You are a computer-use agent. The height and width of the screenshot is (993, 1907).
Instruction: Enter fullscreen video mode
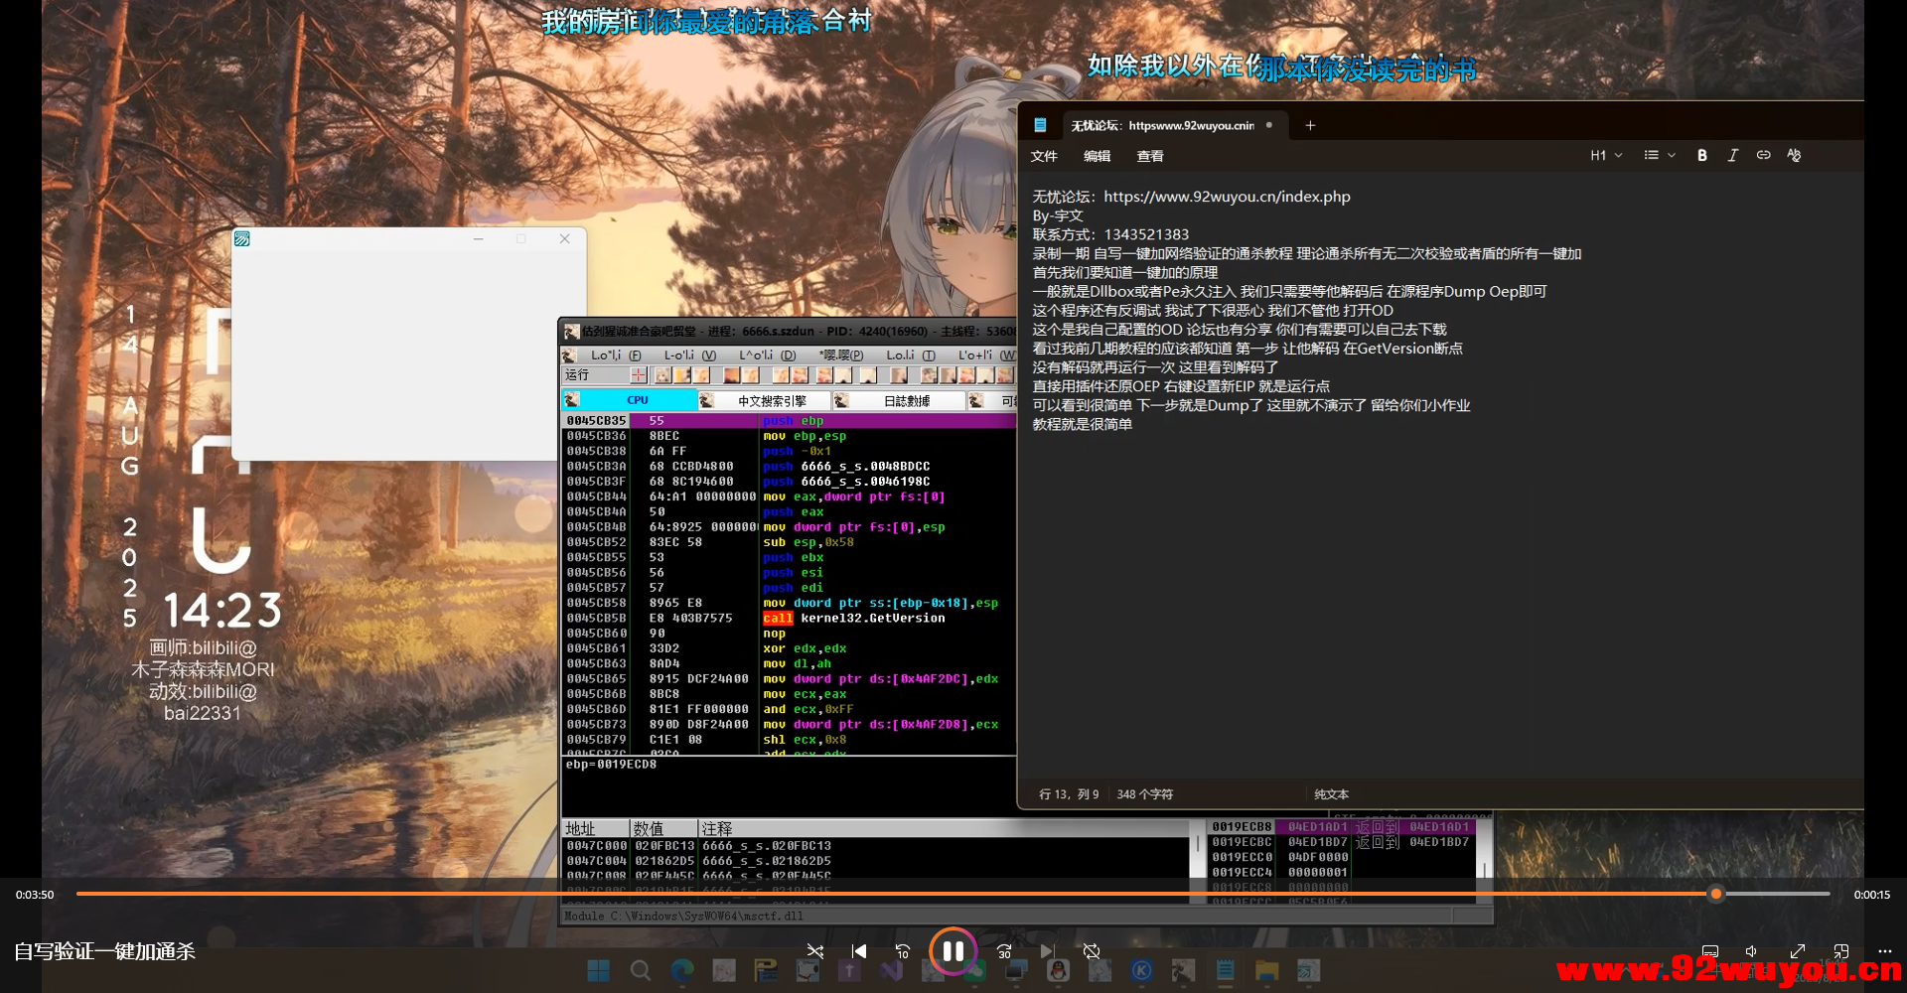tap(1797, 951)
